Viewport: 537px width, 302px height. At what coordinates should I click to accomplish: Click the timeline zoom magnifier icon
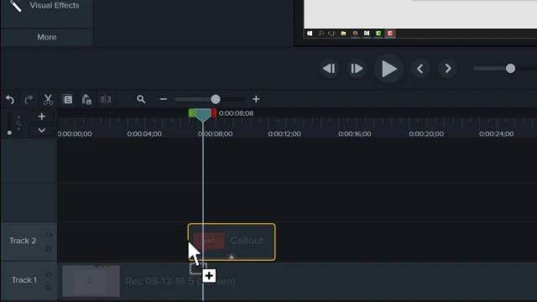pyautogui.click(x=141, y=99)
